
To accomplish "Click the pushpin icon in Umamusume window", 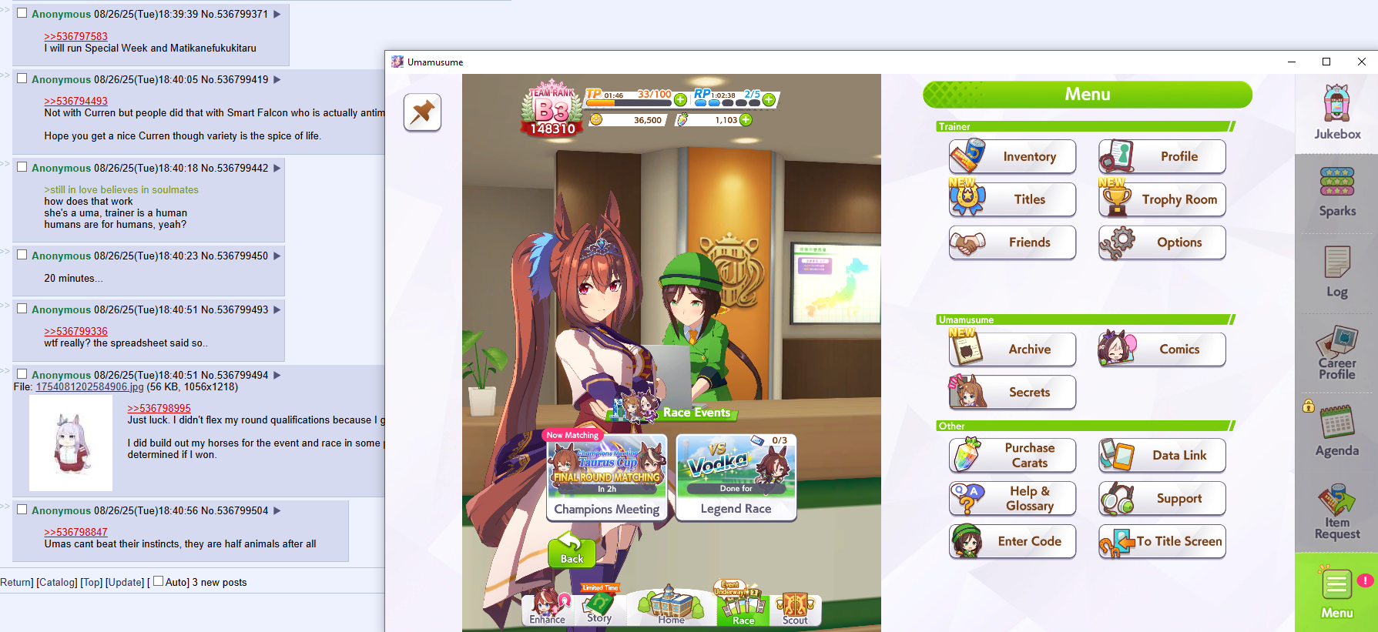I will click(422, 112).
